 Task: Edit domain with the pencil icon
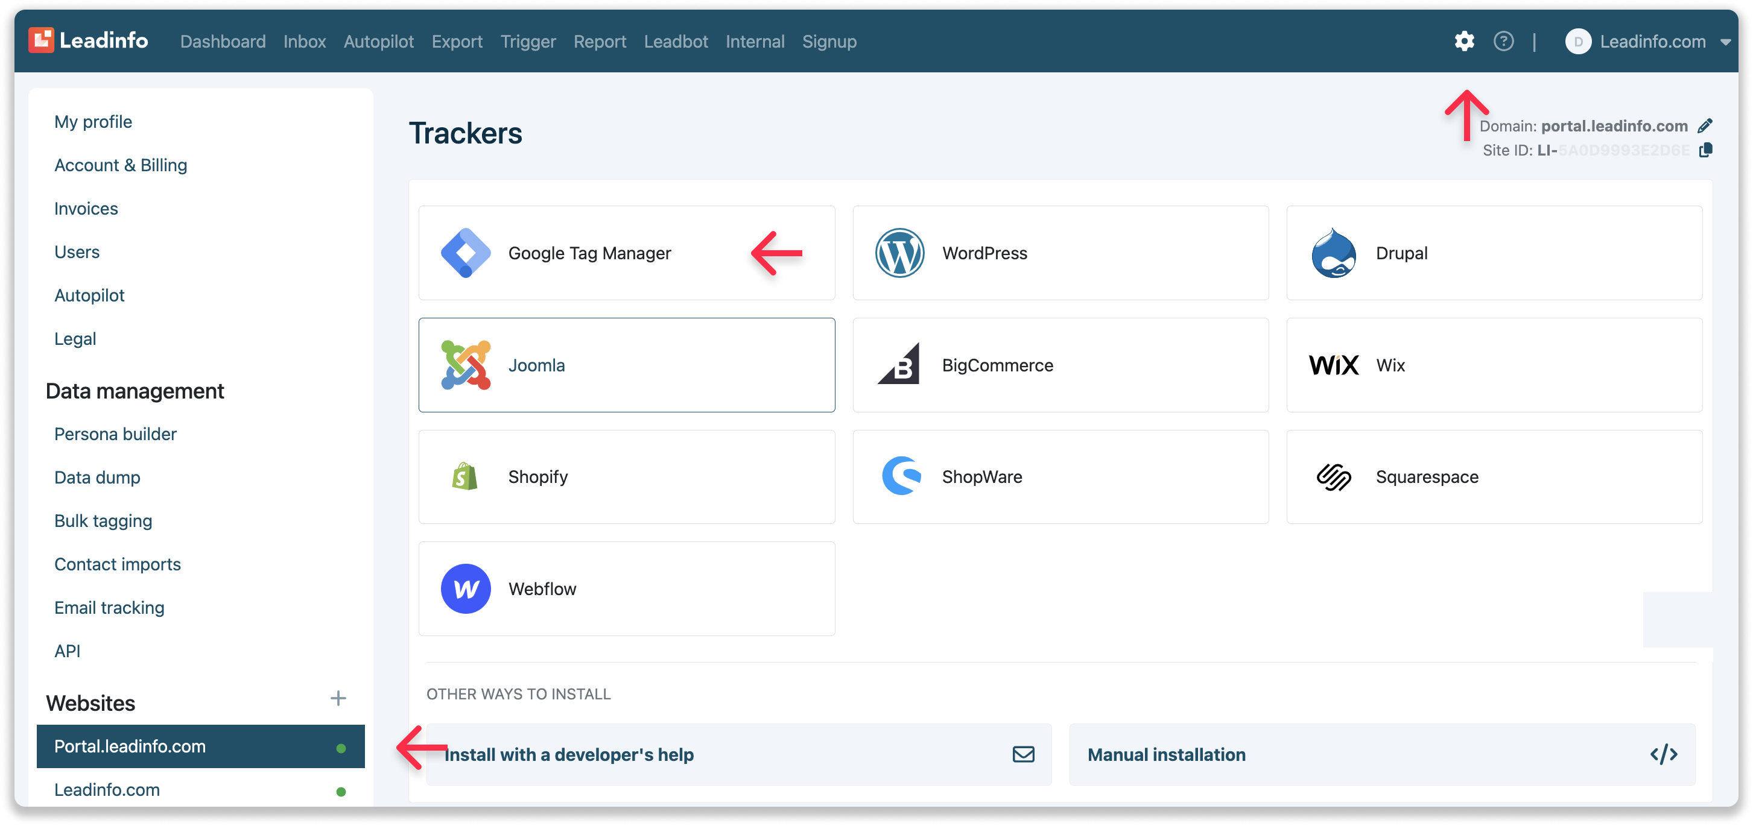click(x=1705, y=126)
